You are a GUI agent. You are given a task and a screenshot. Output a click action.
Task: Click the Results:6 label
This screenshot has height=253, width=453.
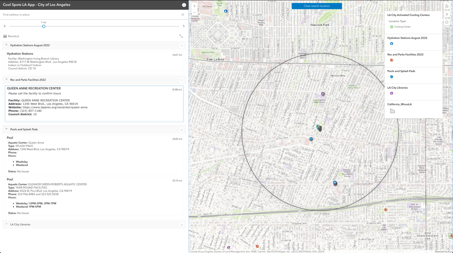coord(13,36)
